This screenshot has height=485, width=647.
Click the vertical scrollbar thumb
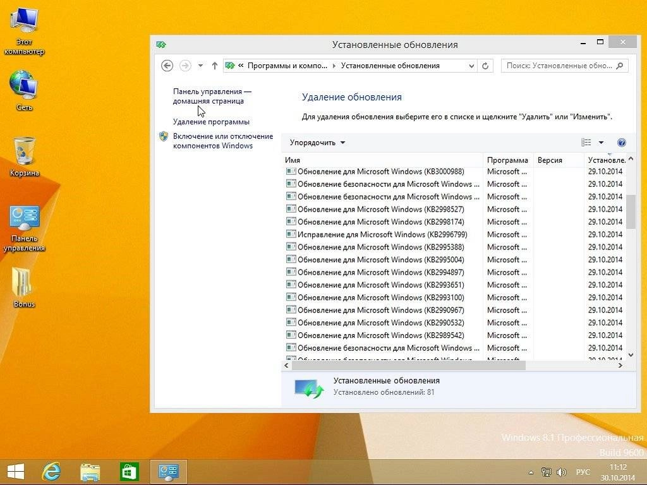pyautogui.click(x=631, y=212)
